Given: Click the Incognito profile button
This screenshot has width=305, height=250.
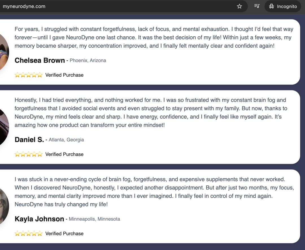Looking at the screenshot, I should [283, 6].
